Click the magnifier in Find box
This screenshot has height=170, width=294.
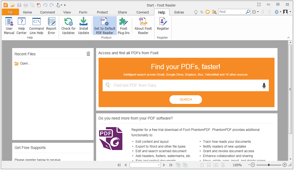[248, 12]
